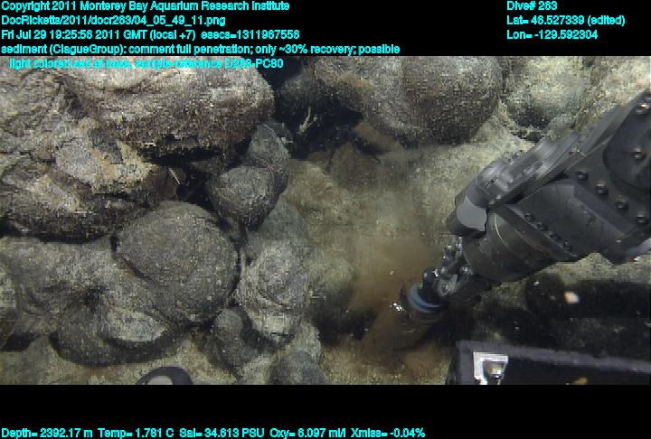This screenshot has height=439, width=651.
Task: Click the esecs timestamp value
Action: click(x=250, y=34)
